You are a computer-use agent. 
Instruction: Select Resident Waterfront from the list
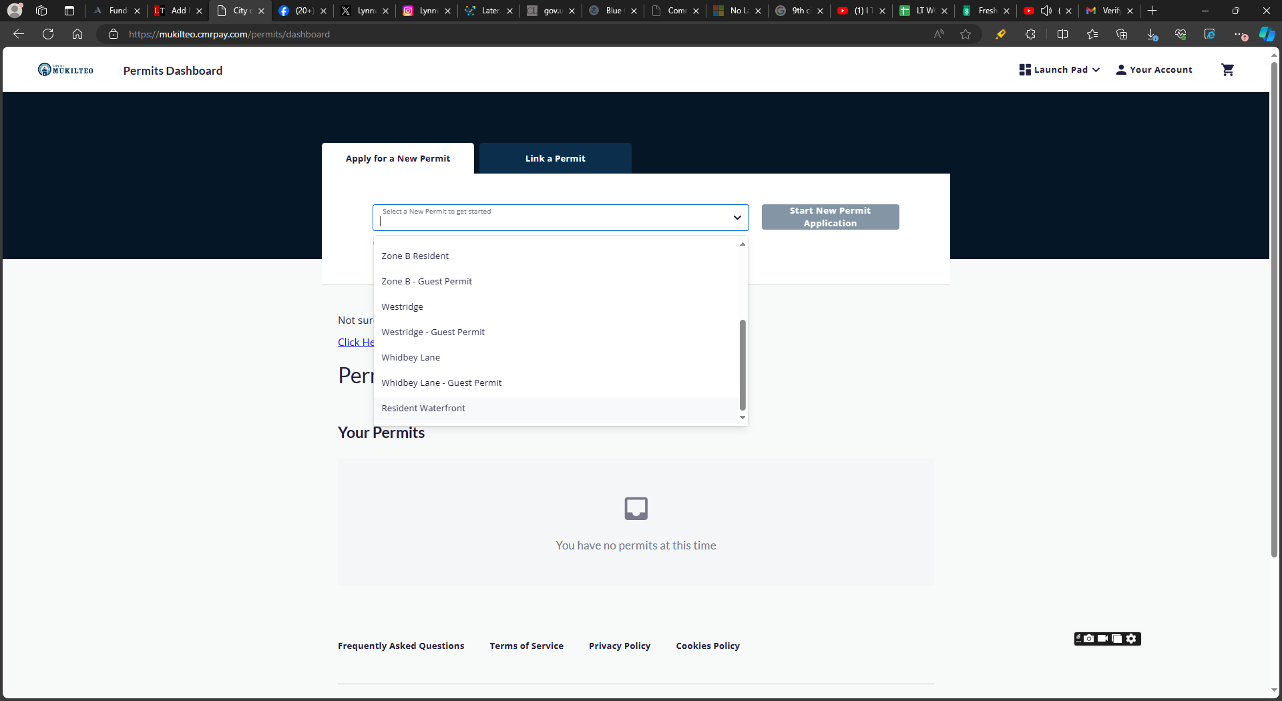[x=423, y=409]
